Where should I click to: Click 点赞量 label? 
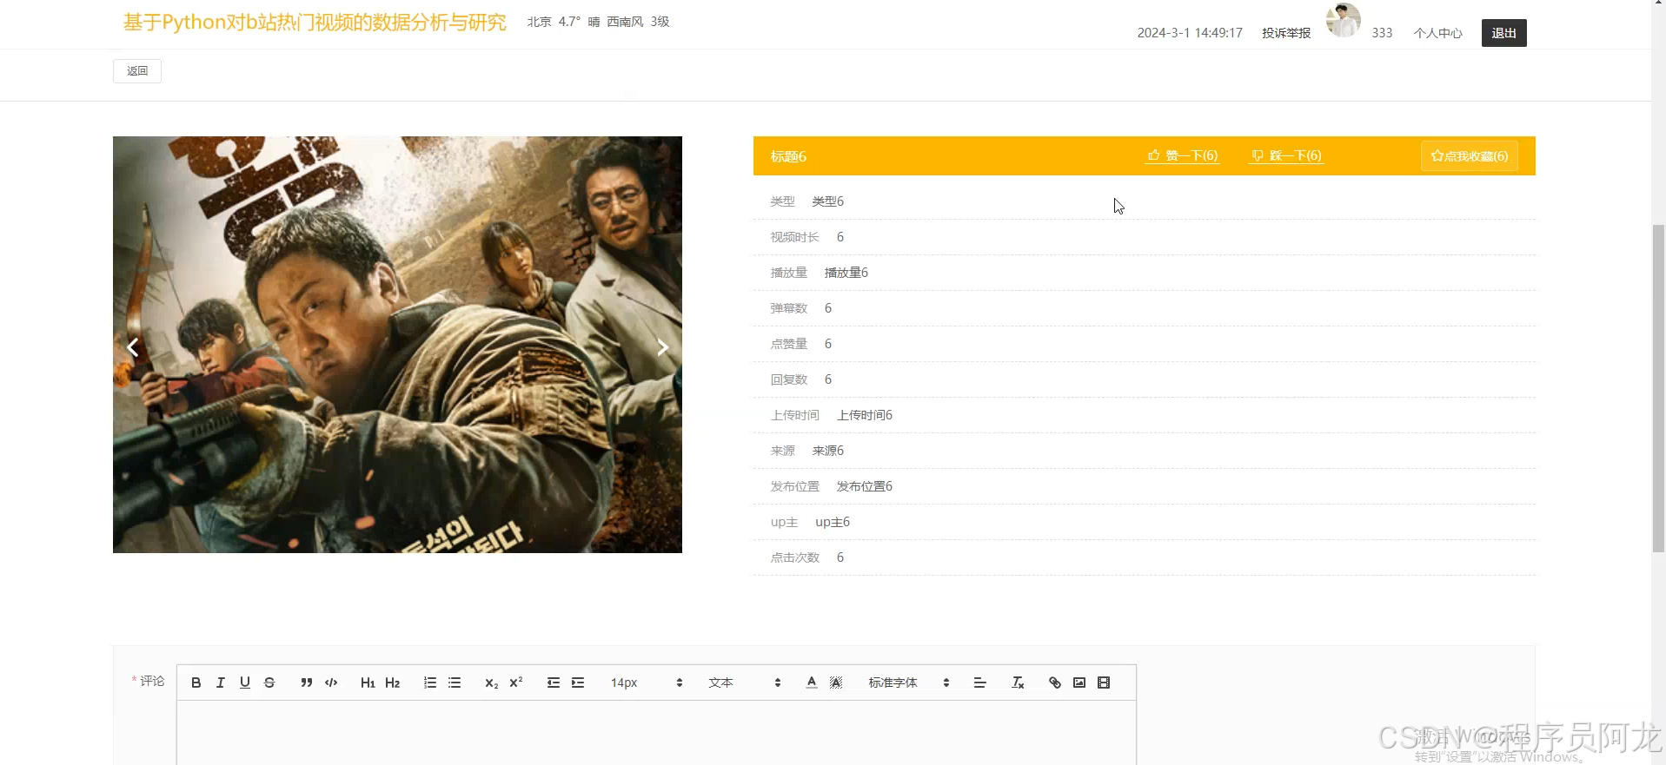tap(789, 344)
